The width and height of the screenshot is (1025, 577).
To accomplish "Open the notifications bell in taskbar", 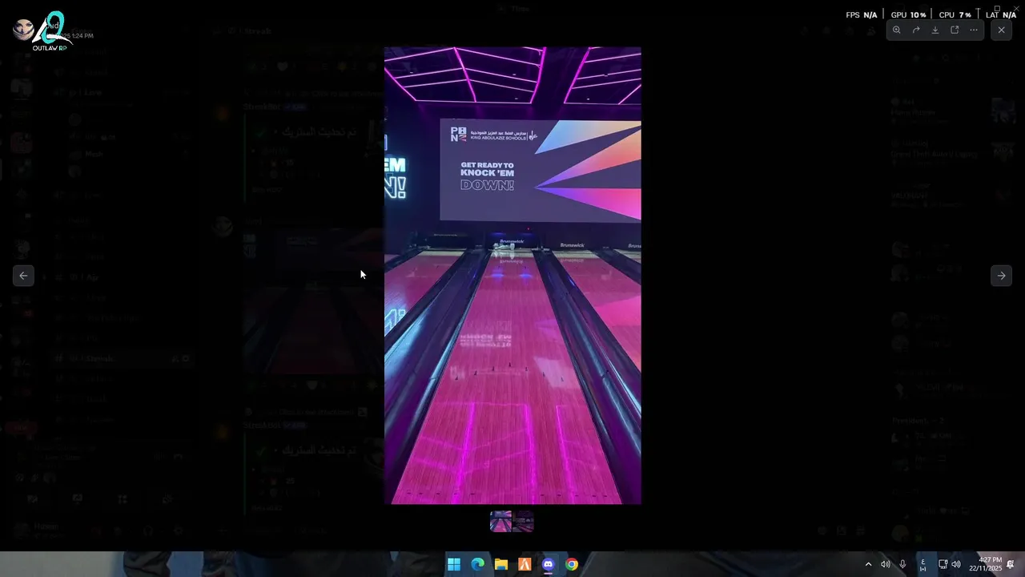I will [x=1011, y=564].
